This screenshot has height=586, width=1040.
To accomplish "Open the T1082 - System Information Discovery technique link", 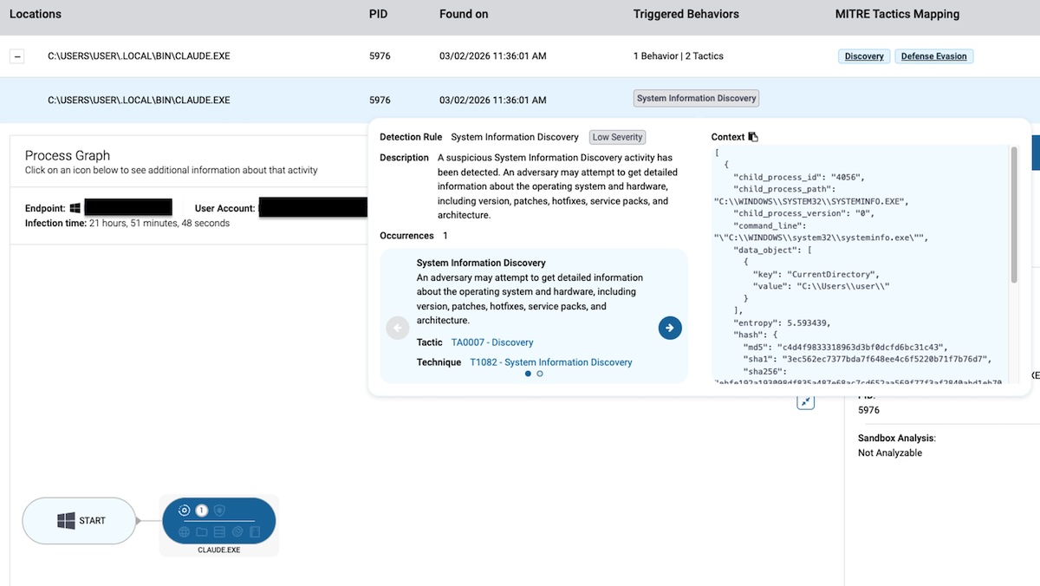I will 551,361.
